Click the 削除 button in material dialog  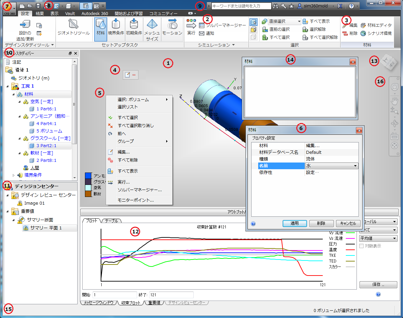[x=321, y=223]
